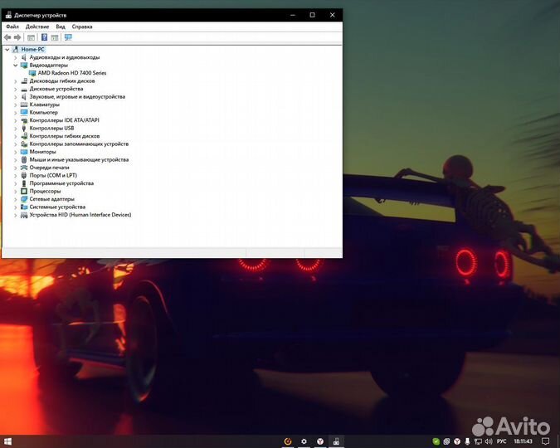Screen dimensions: 560x448
Task: Expand the Клавиатуры category
Action: click(x=16, y=105)
